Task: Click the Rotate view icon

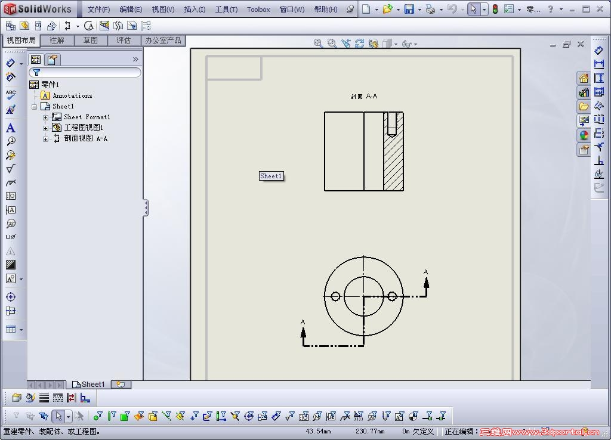Action: tap(359, 43)
